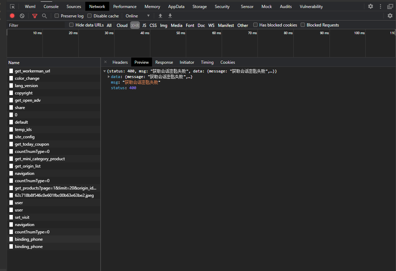Switch to the Performance tab

(x=125, y=7)
